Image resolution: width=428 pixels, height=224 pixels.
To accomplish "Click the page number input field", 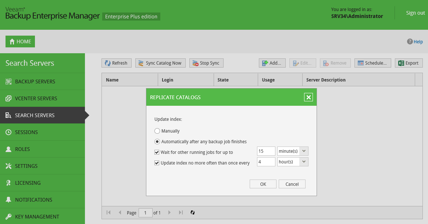I will click(146, 213).
